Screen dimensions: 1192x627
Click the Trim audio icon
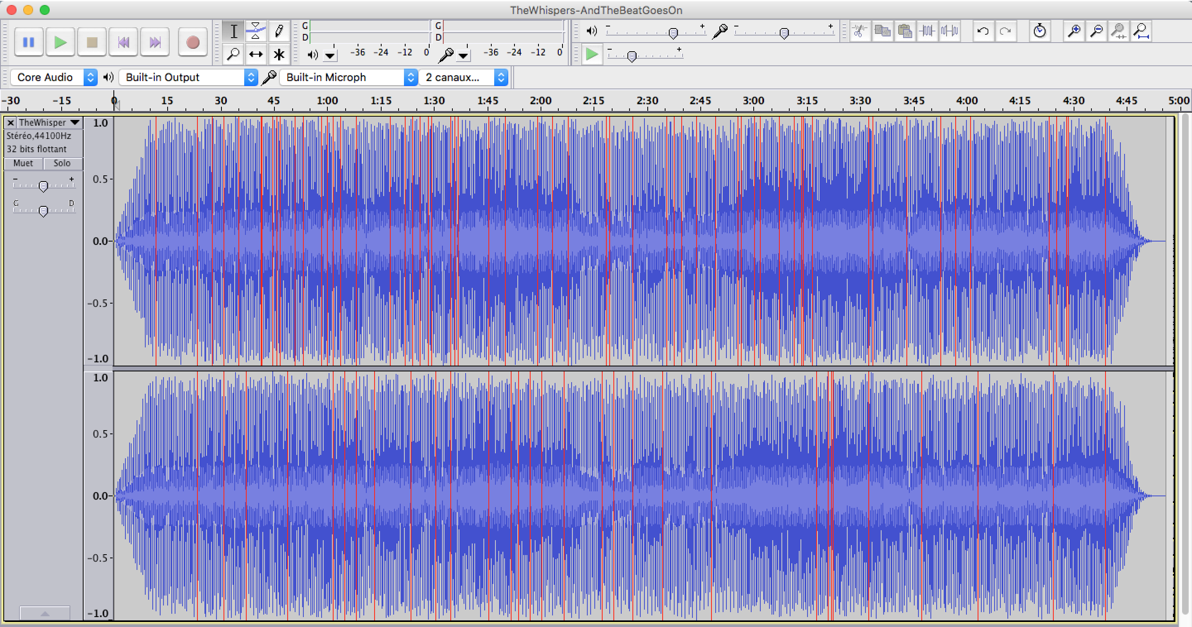coord(927,31)
